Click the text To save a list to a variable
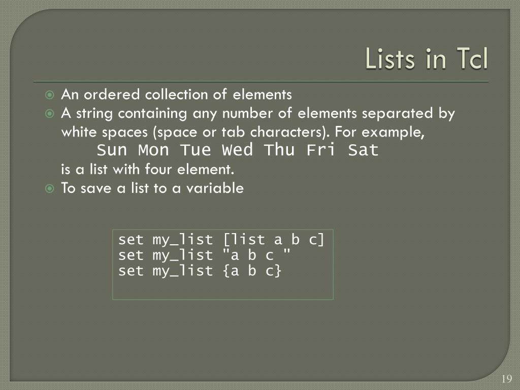The width and height of the screenshot is (520, 390). point(152,188)
